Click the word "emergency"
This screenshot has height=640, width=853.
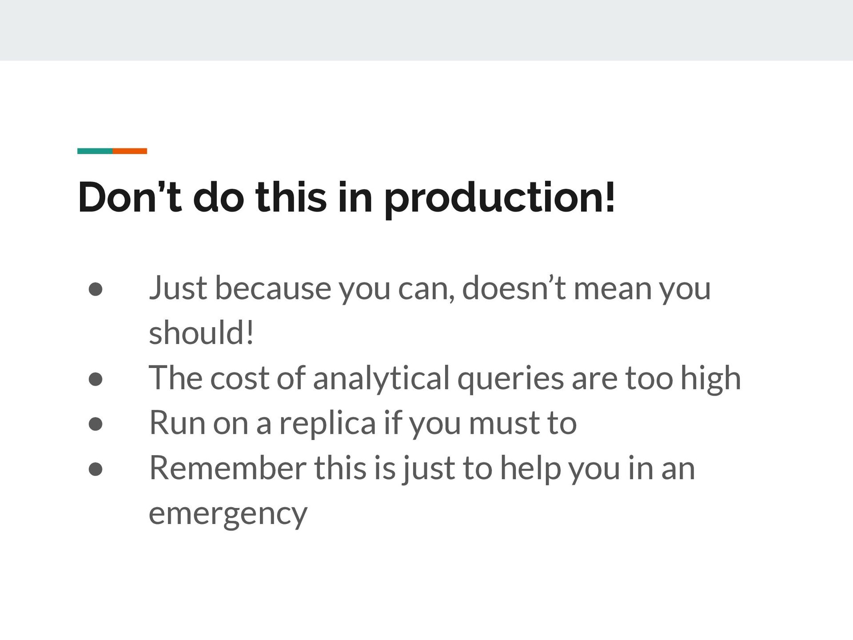[228, 515]
